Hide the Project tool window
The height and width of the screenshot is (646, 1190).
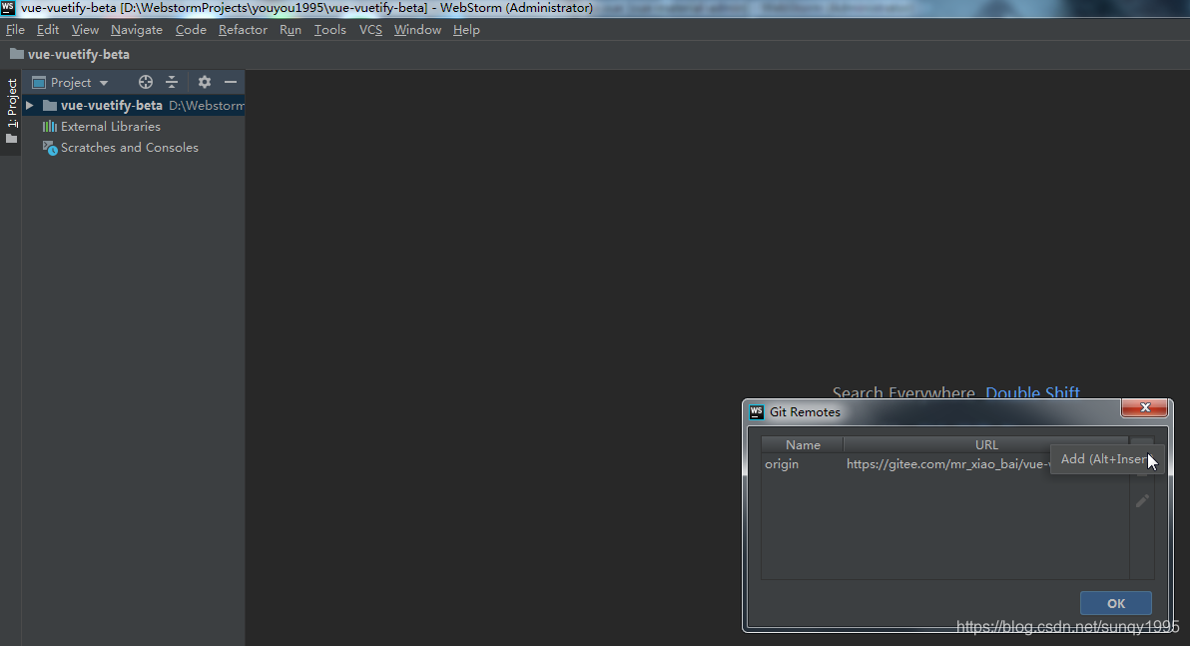(x=231, y=82)
